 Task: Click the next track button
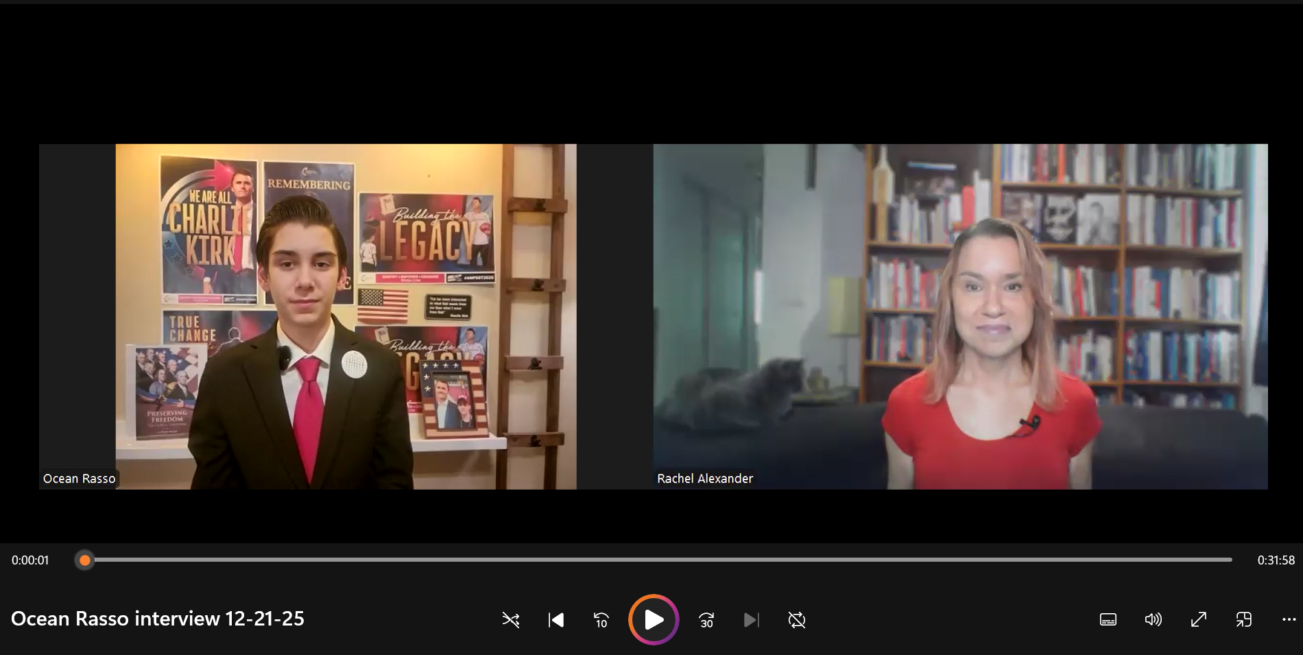coord(751,620)
